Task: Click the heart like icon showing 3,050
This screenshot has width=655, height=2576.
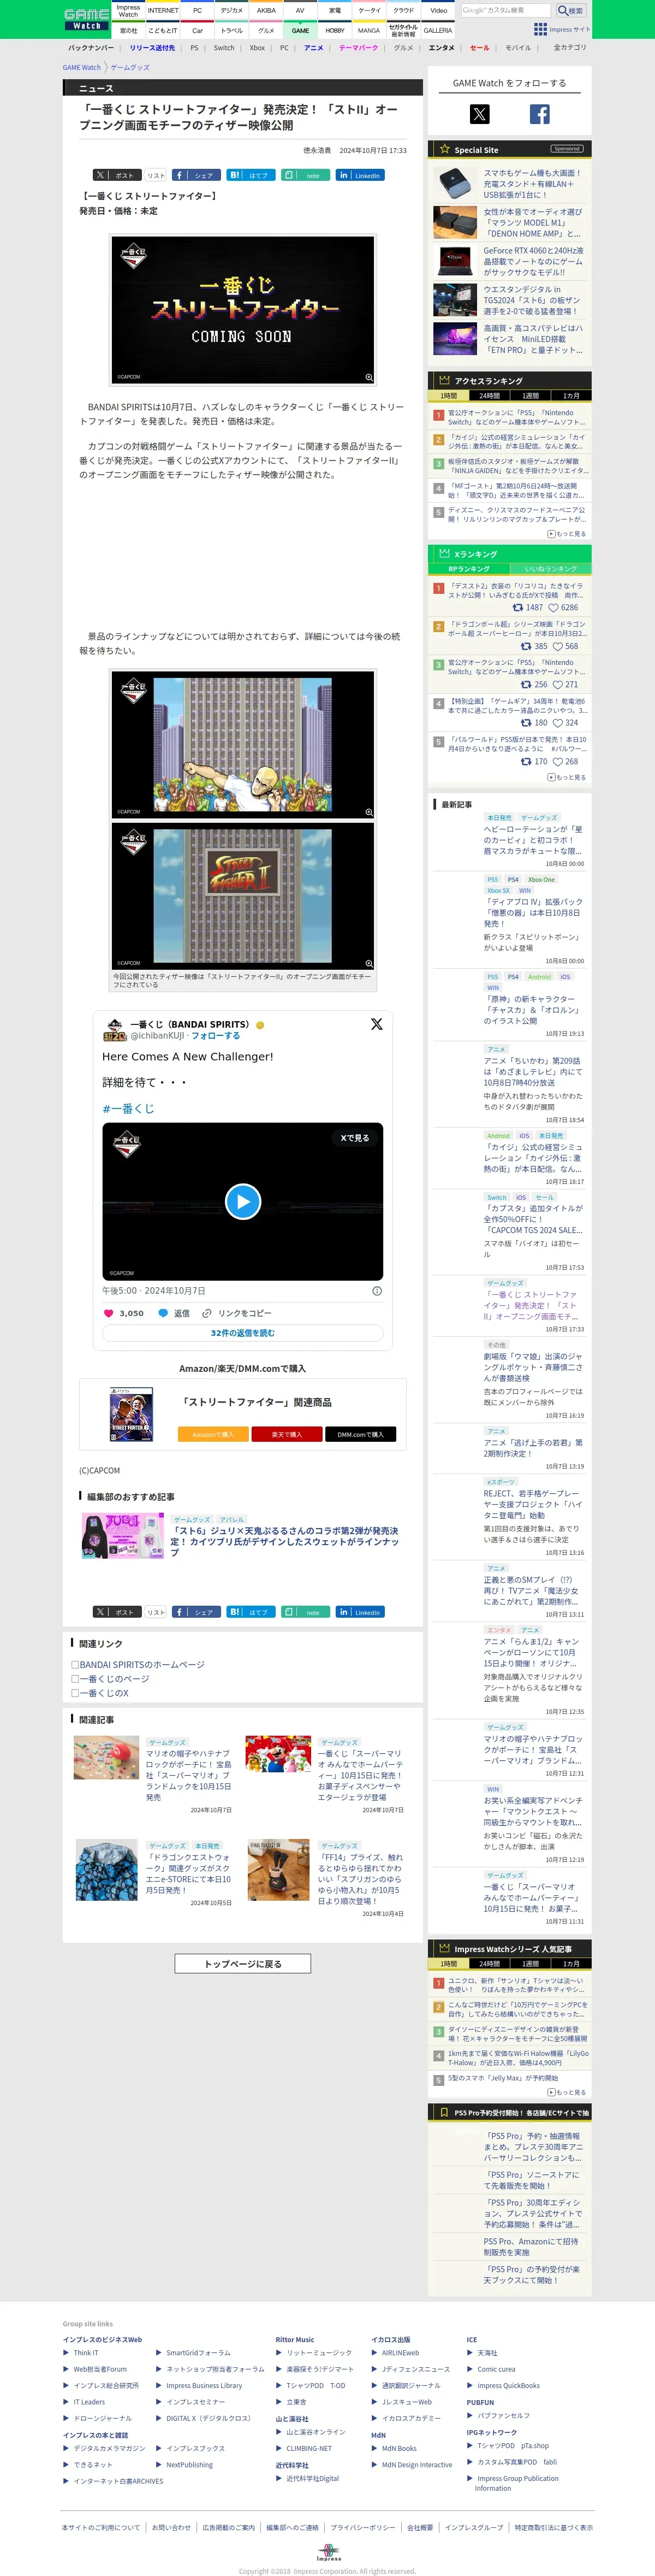Action: tap(109, 1313)
